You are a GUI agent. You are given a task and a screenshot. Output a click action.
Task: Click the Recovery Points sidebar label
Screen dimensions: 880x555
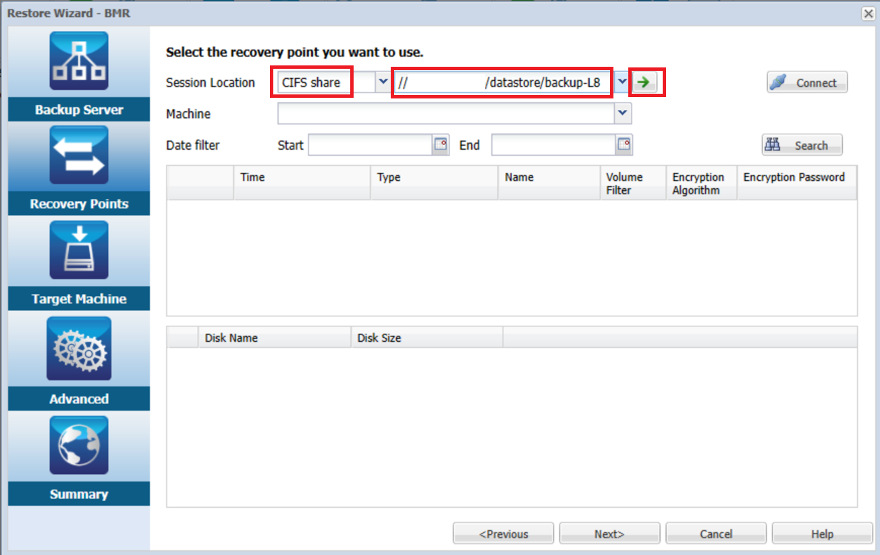pyautogui.click(x=79, y=204)
